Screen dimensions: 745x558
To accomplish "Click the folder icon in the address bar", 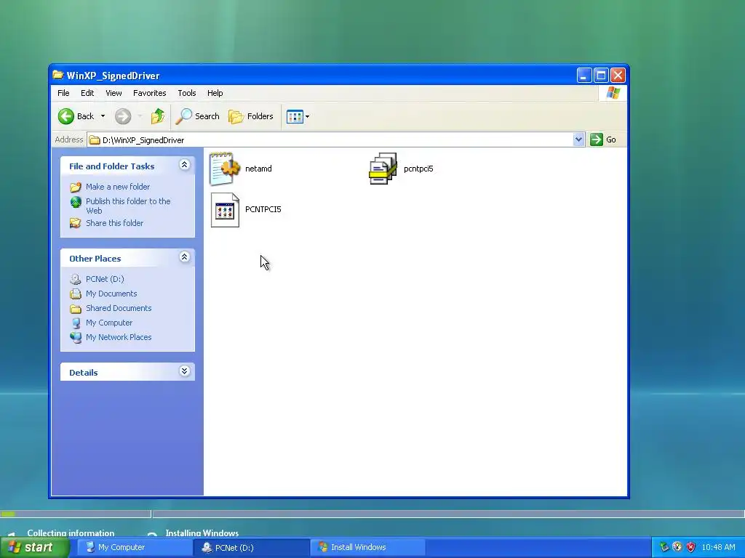I will tap(95, 140).
